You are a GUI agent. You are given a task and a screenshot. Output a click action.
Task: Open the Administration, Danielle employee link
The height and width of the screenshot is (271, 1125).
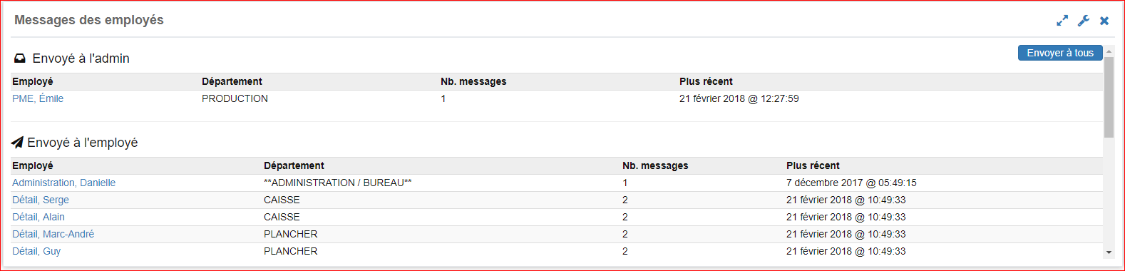(x=63, y=183)
